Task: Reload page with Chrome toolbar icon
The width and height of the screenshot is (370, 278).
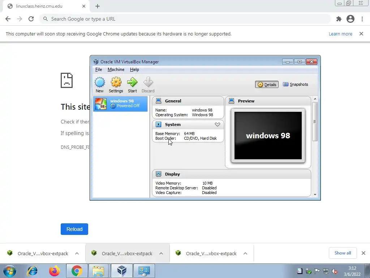Action: (31, 19)
